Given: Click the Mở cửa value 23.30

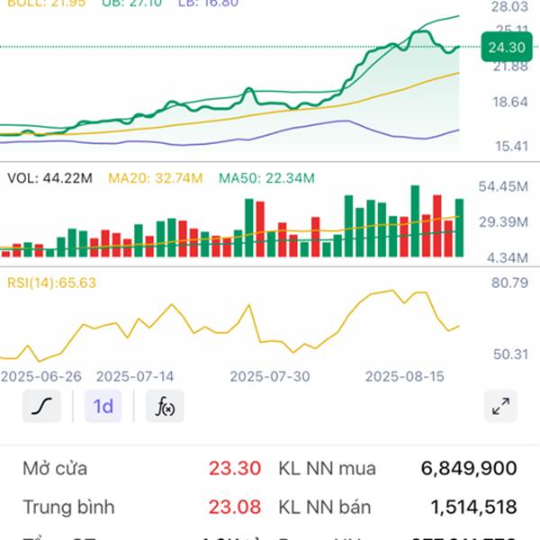Looking at the screenshot, I should pos(235,468).
